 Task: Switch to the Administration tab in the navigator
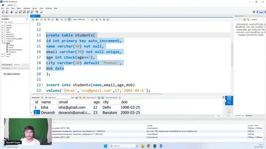(x=7, y=65)
